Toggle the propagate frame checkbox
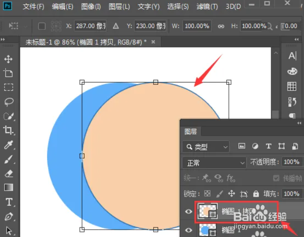The image size is (304, 237). tap(276, 178)
